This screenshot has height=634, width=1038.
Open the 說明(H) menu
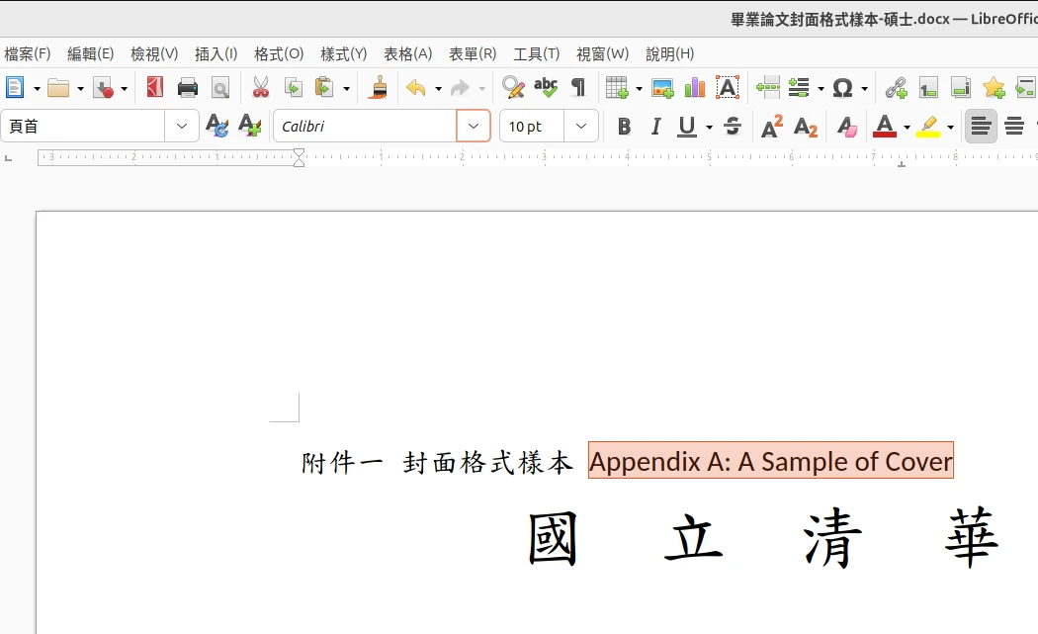[x=670, y=53]
